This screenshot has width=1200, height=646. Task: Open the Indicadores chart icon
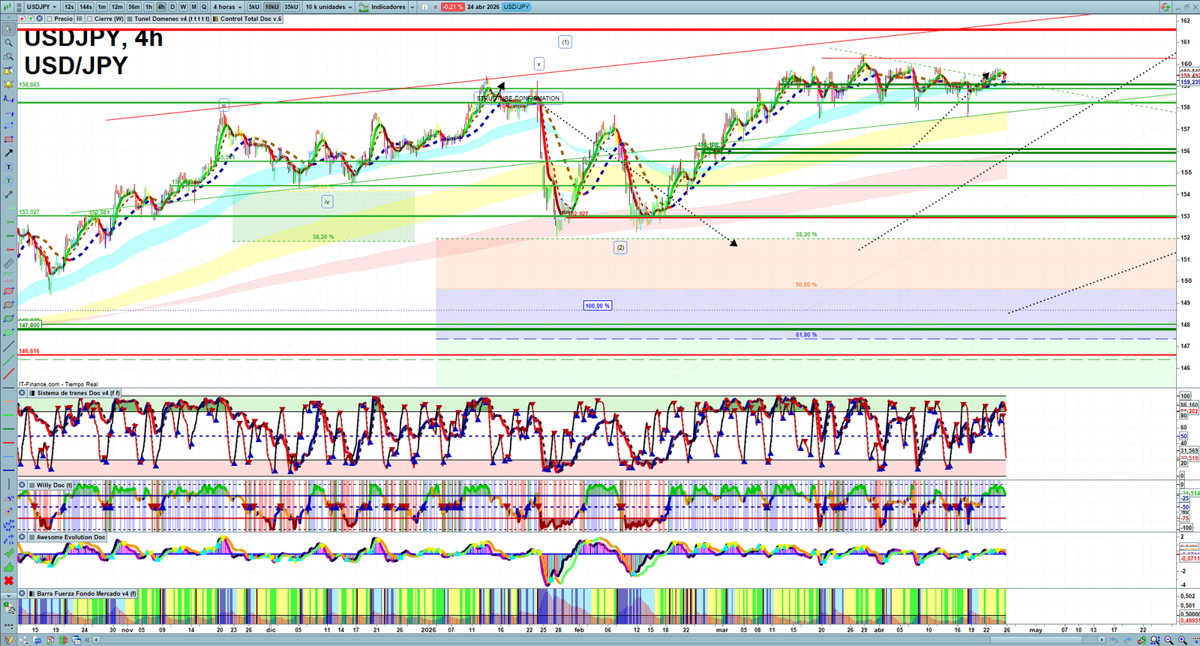(x=364, y=7)
